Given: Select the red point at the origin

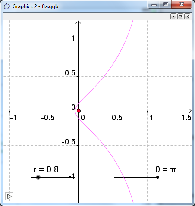Looking at the screenshot, I should click(79, 111).
